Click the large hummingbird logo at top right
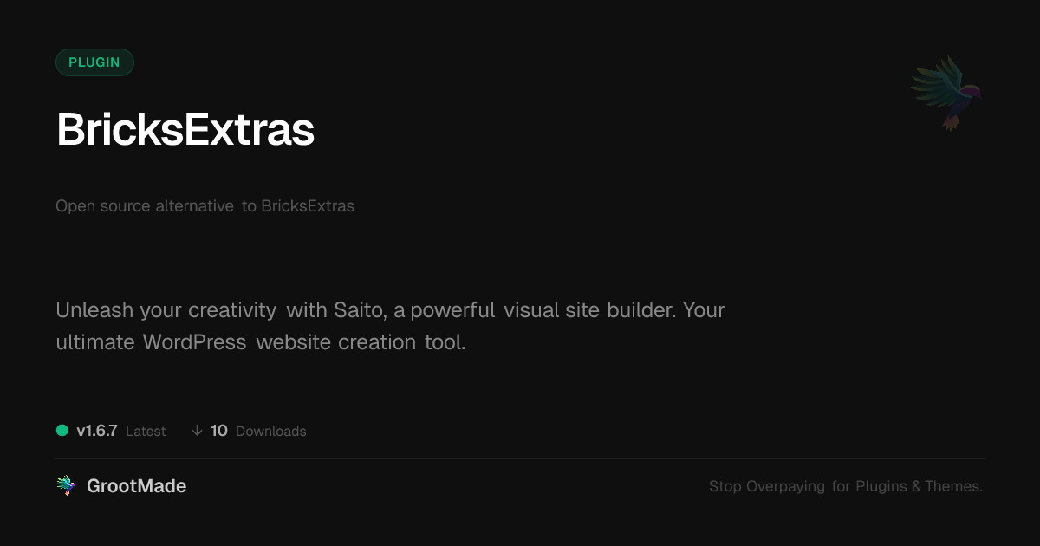Screen dimensions: 1040x546 point(946,93)
